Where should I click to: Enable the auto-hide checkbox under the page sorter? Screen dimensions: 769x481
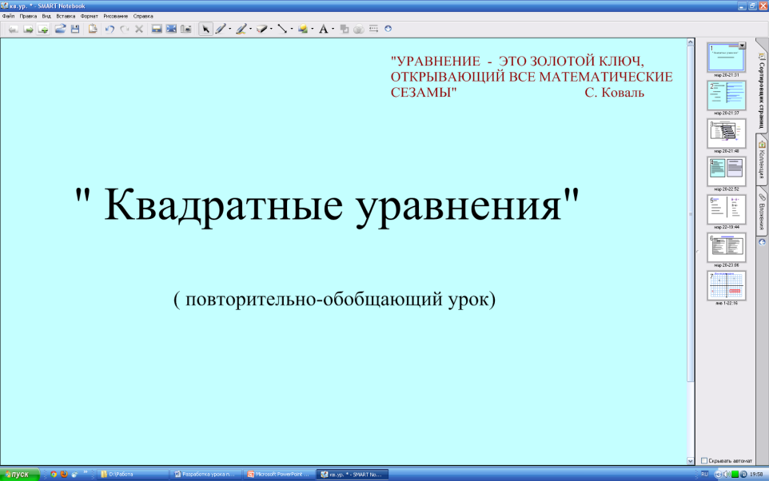click(703, 461)
